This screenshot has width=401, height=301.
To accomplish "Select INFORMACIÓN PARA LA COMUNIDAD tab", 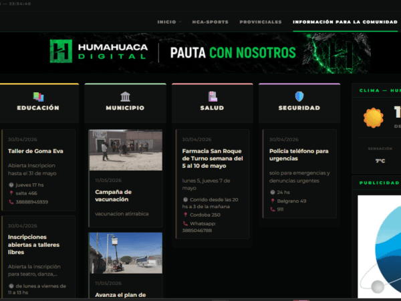I will click(346, 22).
